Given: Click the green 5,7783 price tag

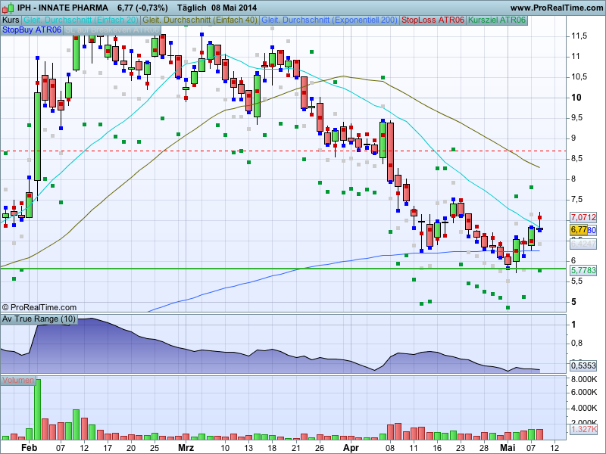Looking at the screenshot, I should [583, 269].
